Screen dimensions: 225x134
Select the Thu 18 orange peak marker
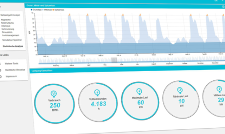[123, 15]
